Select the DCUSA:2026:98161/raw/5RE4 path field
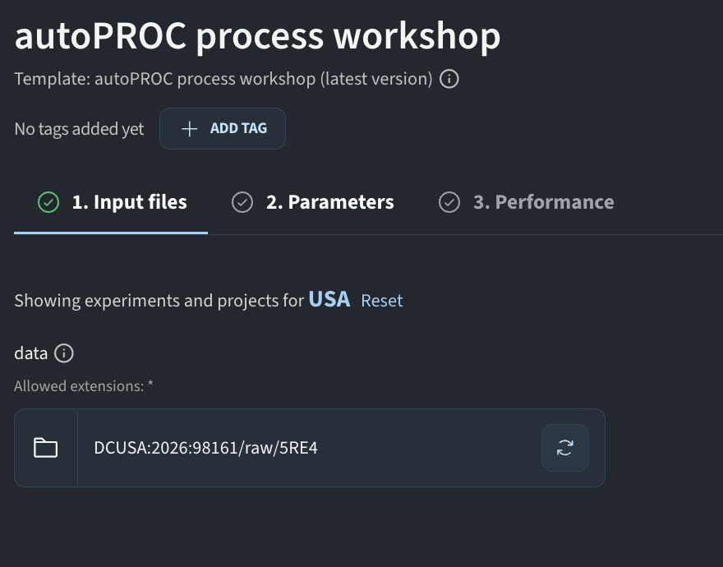Image resolution: width=723 pixels, height=567 pixels. 310,448
